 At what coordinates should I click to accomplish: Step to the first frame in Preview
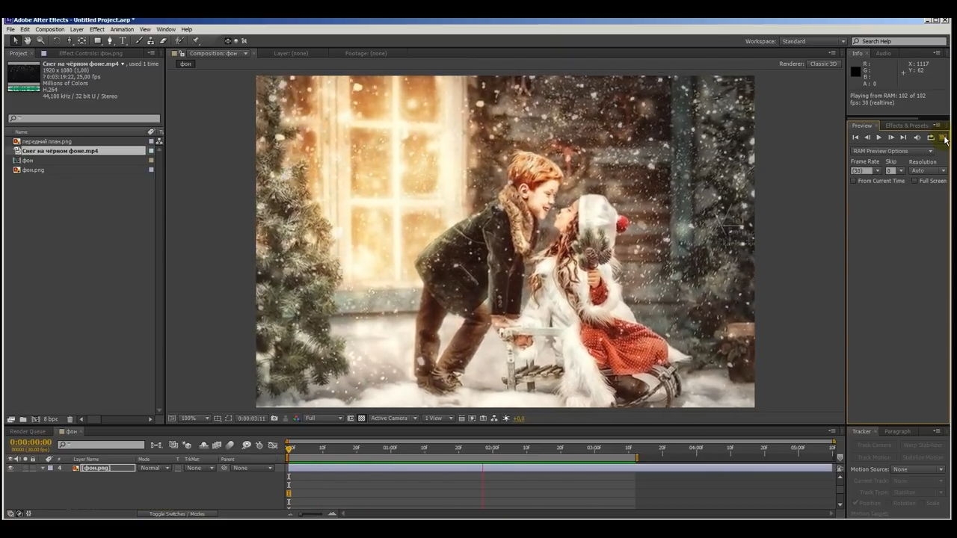[x=855, y=137]
